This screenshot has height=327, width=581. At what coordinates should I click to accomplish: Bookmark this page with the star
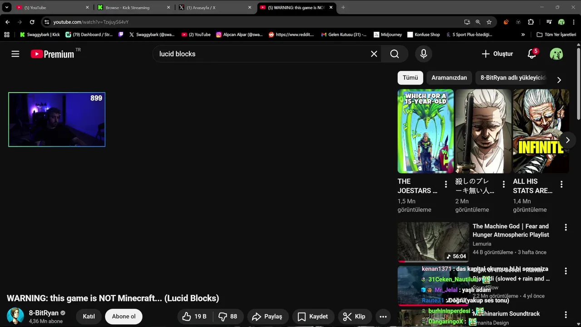pos(489,22)
